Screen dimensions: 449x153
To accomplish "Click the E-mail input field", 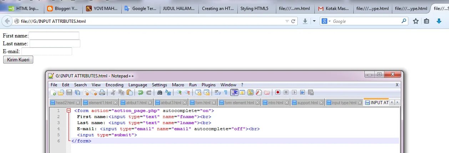I will pyautogui.click(x=47, y=51).
